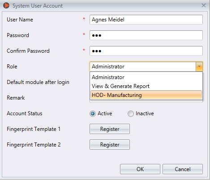
Task: Collapse the Role dropdown using its arrow
Action: coord(199,67)
